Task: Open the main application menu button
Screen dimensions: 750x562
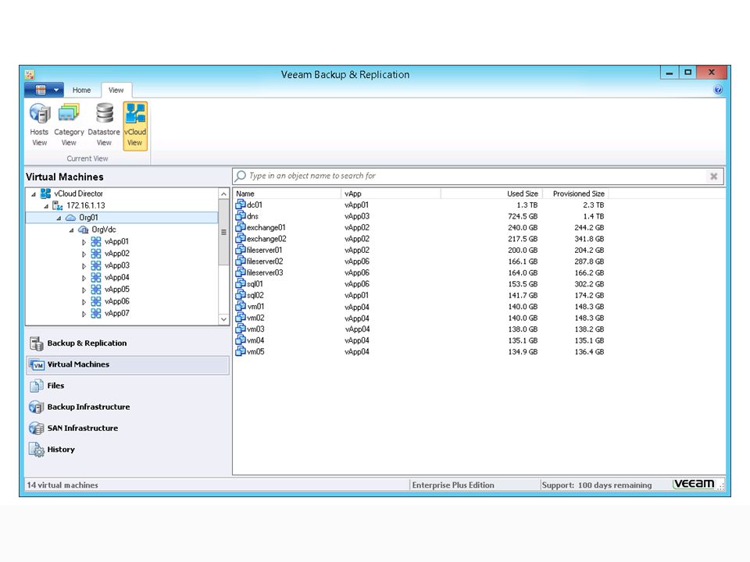Action: [44, 90]
